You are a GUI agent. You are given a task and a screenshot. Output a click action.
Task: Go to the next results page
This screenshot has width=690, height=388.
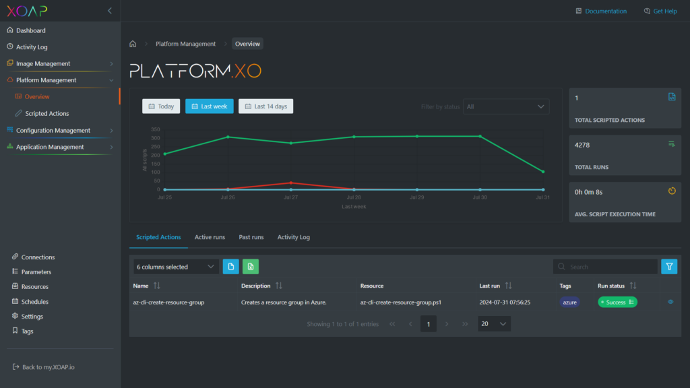[447, 324]
